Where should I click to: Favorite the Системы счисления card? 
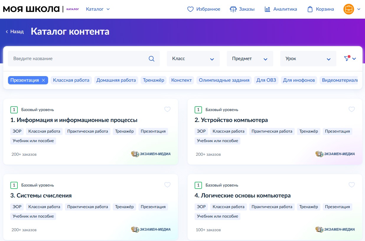[x=167, y=185]
